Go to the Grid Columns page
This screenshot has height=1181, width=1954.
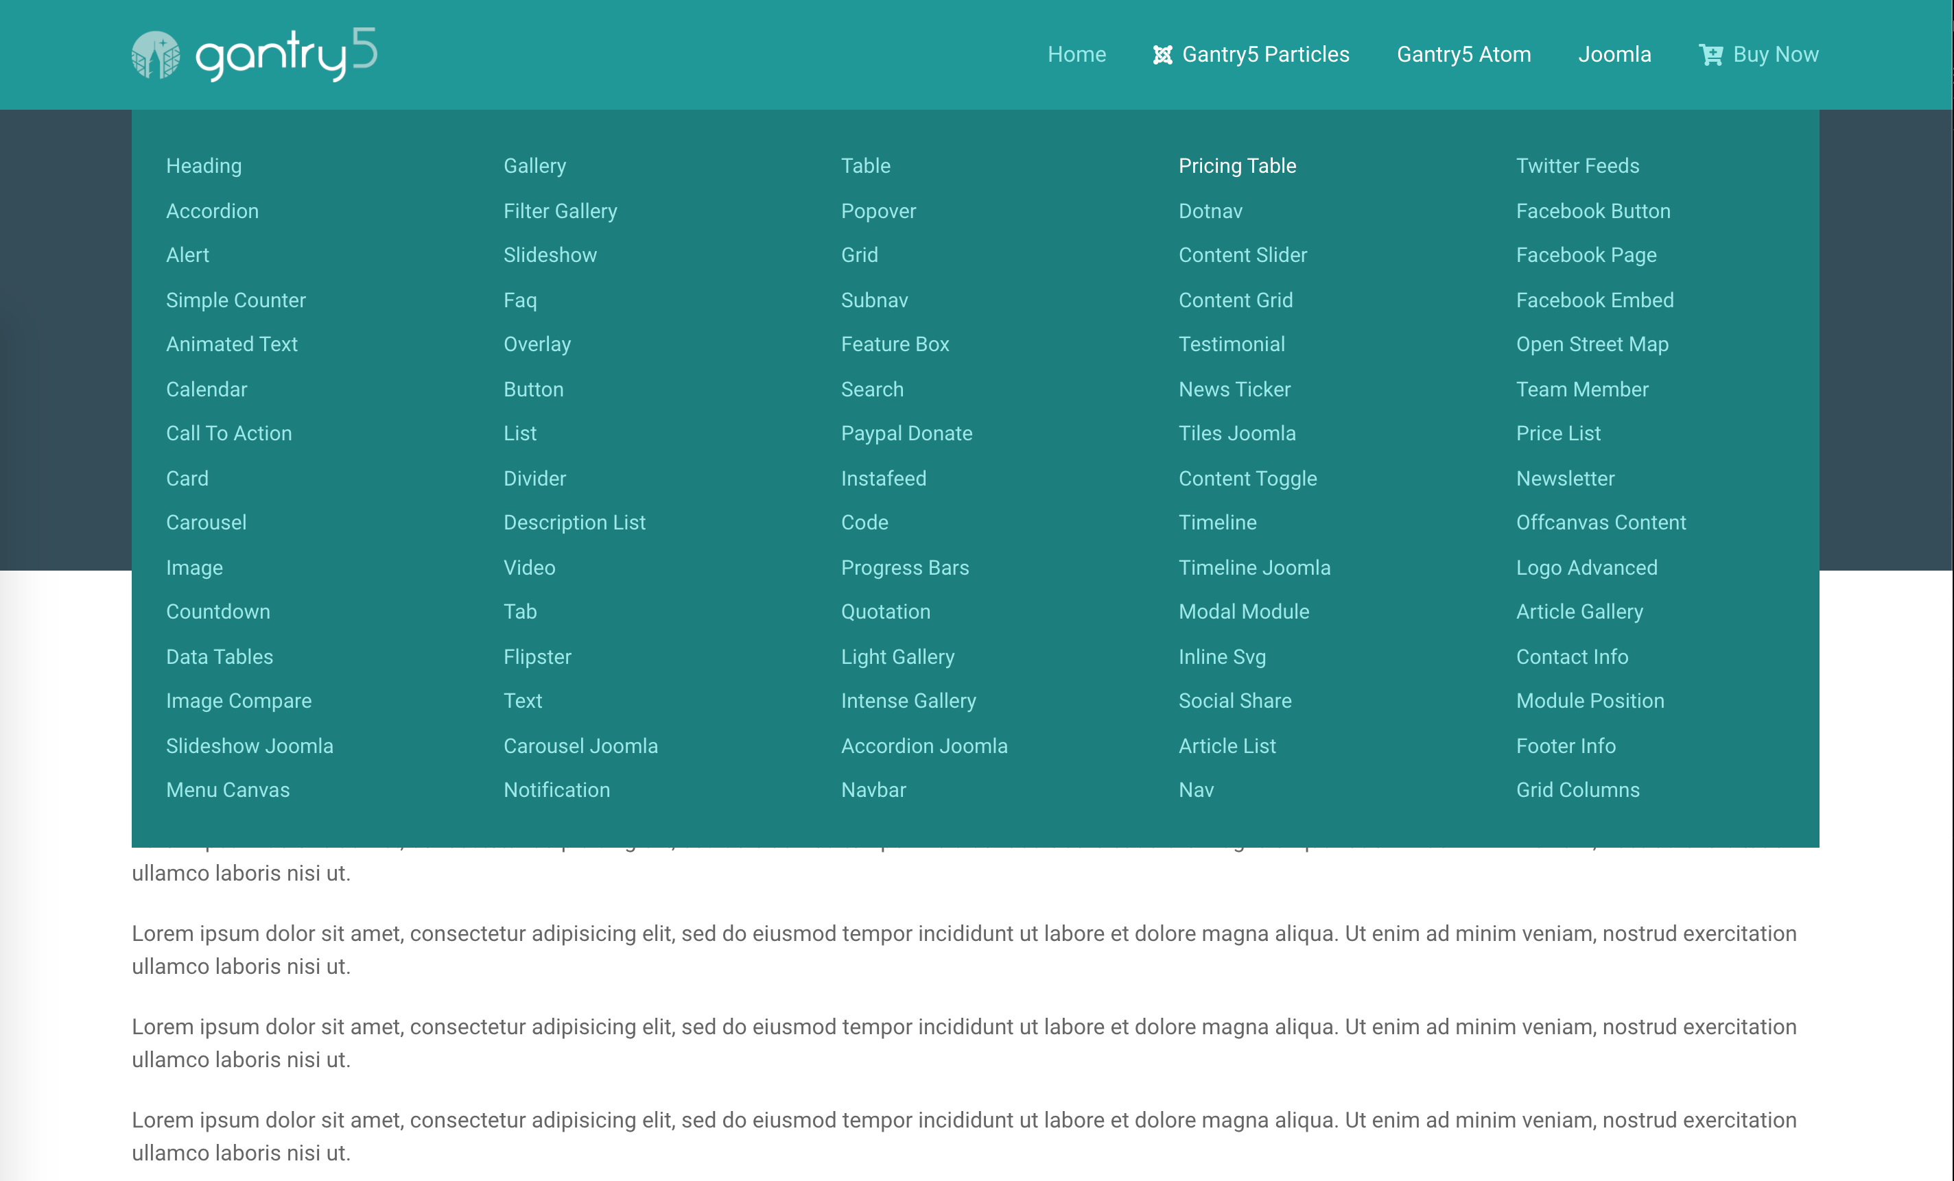coord(1577,790)
